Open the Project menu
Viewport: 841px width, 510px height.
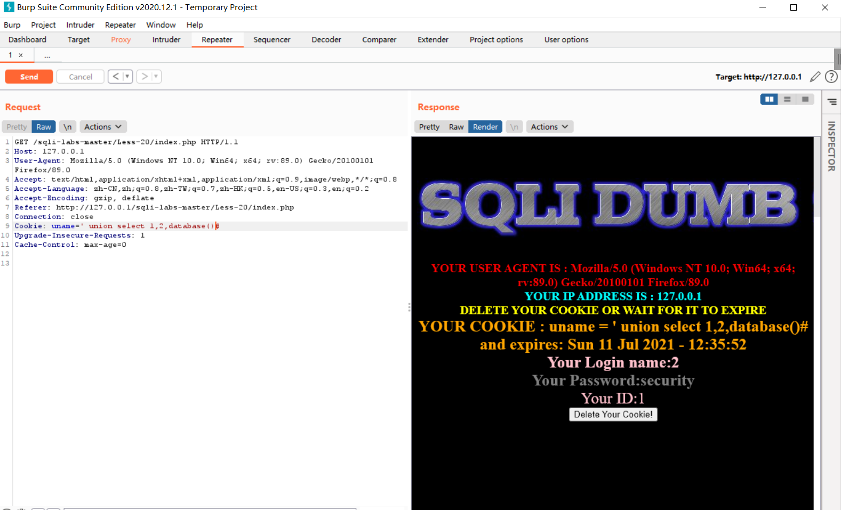tap(43, 25)
